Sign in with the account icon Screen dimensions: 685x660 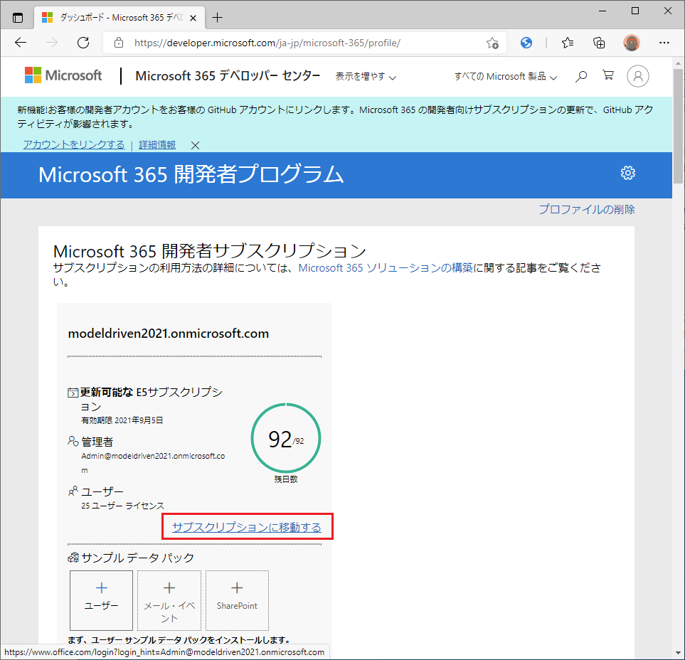(638, 76)
